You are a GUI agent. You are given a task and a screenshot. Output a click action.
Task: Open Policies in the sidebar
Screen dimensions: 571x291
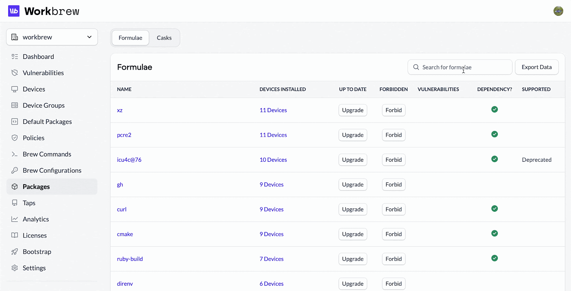34,138
